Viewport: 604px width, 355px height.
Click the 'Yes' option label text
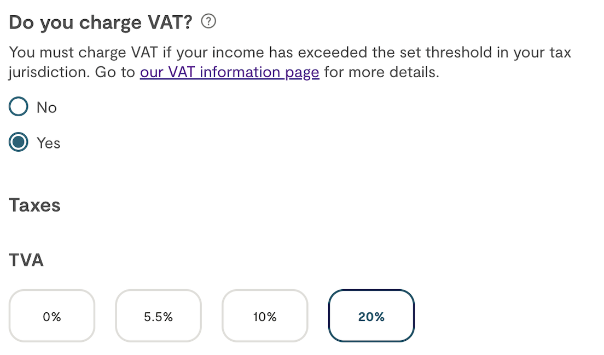(49, 143)
